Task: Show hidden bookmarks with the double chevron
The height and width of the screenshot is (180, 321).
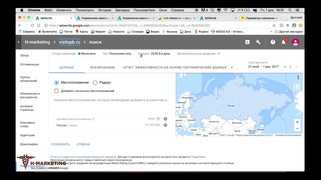Action: coord(271,31)
